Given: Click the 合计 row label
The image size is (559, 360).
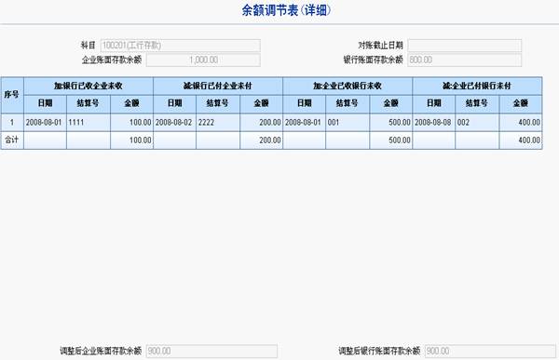Looking at the screenshot, I should click(12, 140).
